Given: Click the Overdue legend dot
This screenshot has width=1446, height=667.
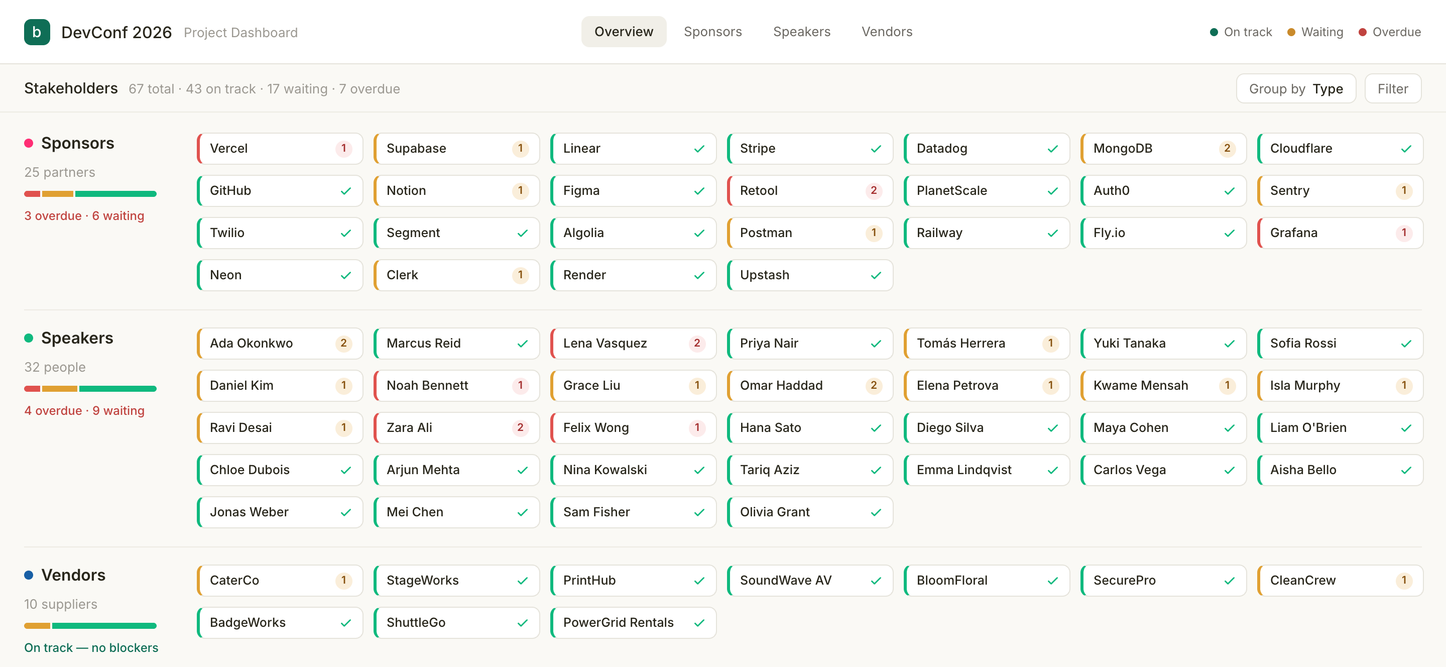Looking at the screenshot, I should pos(1362,32).
